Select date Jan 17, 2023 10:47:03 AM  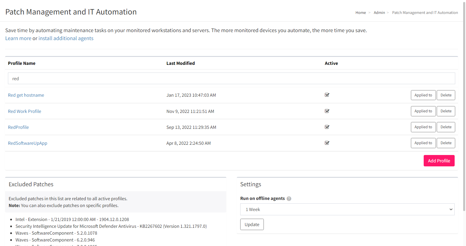[x=191, y=95]
